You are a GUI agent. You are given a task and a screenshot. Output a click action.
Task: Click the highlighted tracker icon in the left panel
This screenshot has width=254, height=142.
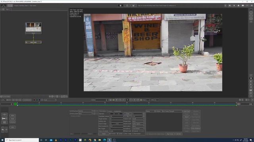tap(4, 118)
